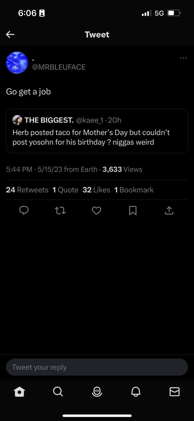The height and width of the screenshot is (421, 194).
Task: Open Search tab with magnifier icon
Action: [x=58, y=392]
